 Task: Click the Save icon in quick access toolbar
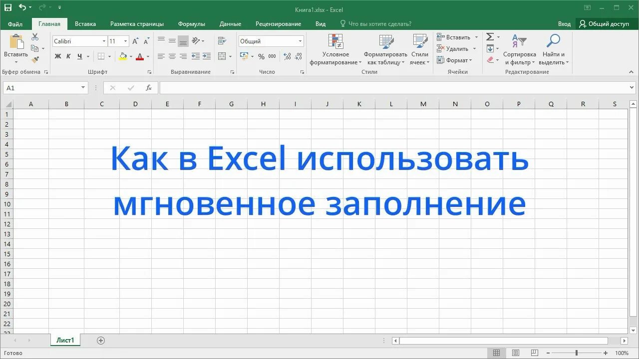coord(7,7)
